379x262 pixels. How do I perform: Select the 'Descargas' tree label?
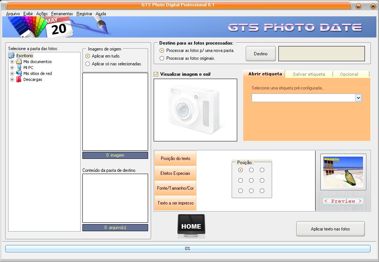[x=33, y=79]
